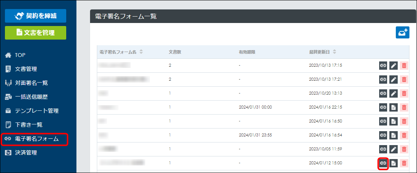Edit the form updated 2023/10/13 17:15
The image size is (417, 173).
coord(394,65)
